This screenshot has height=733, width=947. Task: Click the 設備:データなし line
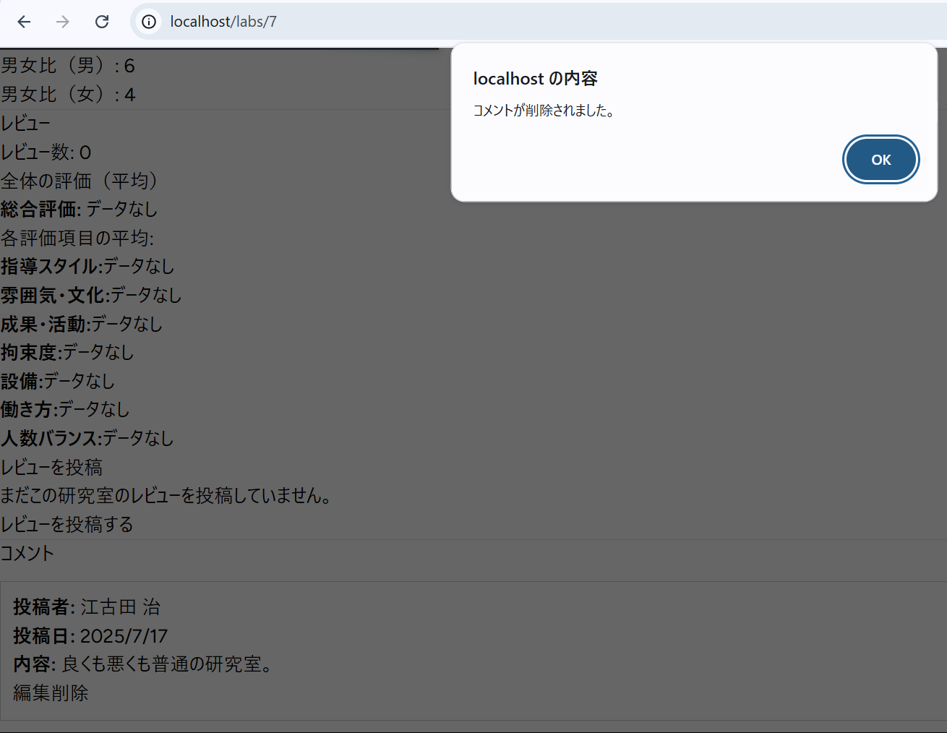tap(57, 381)
